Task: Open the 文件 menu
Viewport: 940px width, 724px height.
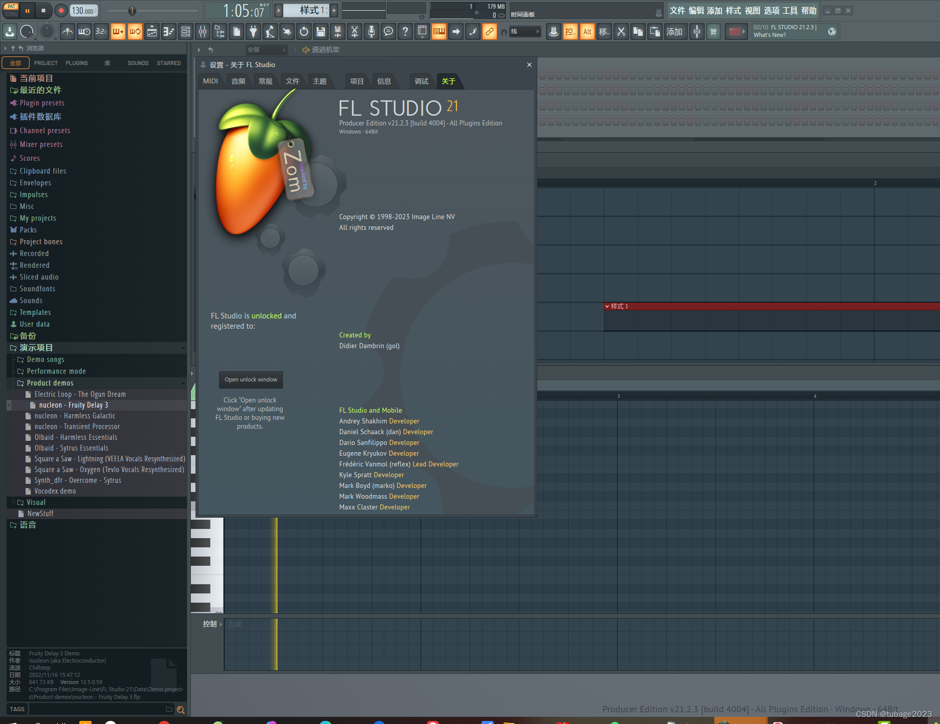Action: [677, 10]
